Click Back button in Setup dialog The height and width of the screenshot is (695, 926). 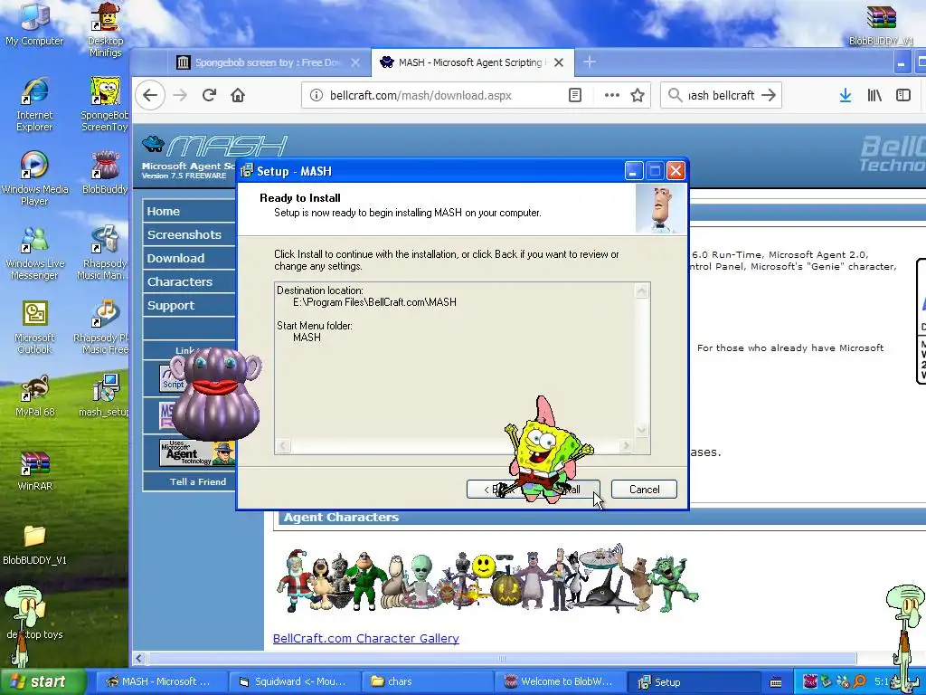(487, 490)
